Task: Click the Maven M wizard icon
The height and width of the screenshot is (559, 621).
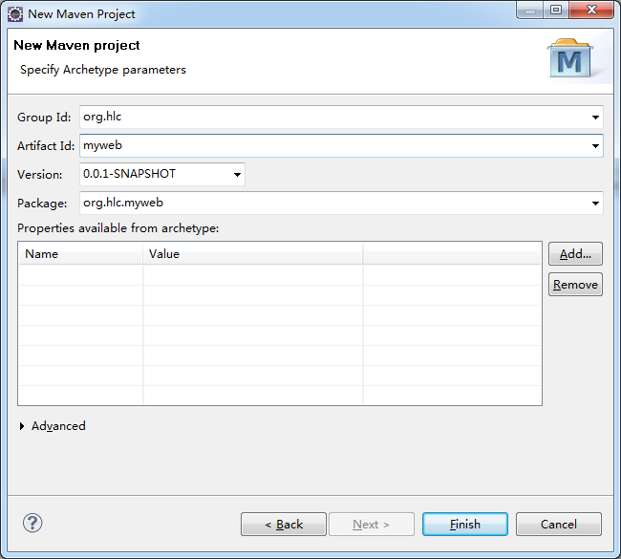Action: 570,58
